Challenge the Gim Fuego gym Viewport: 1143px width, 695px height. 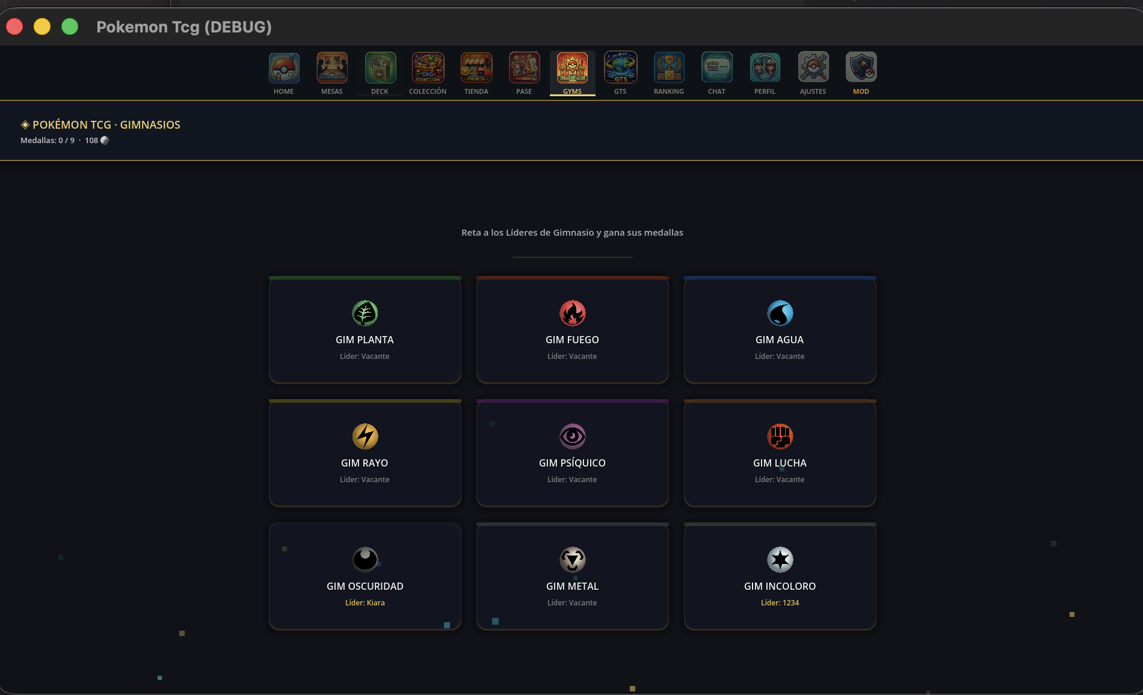[x=572, y=331]
